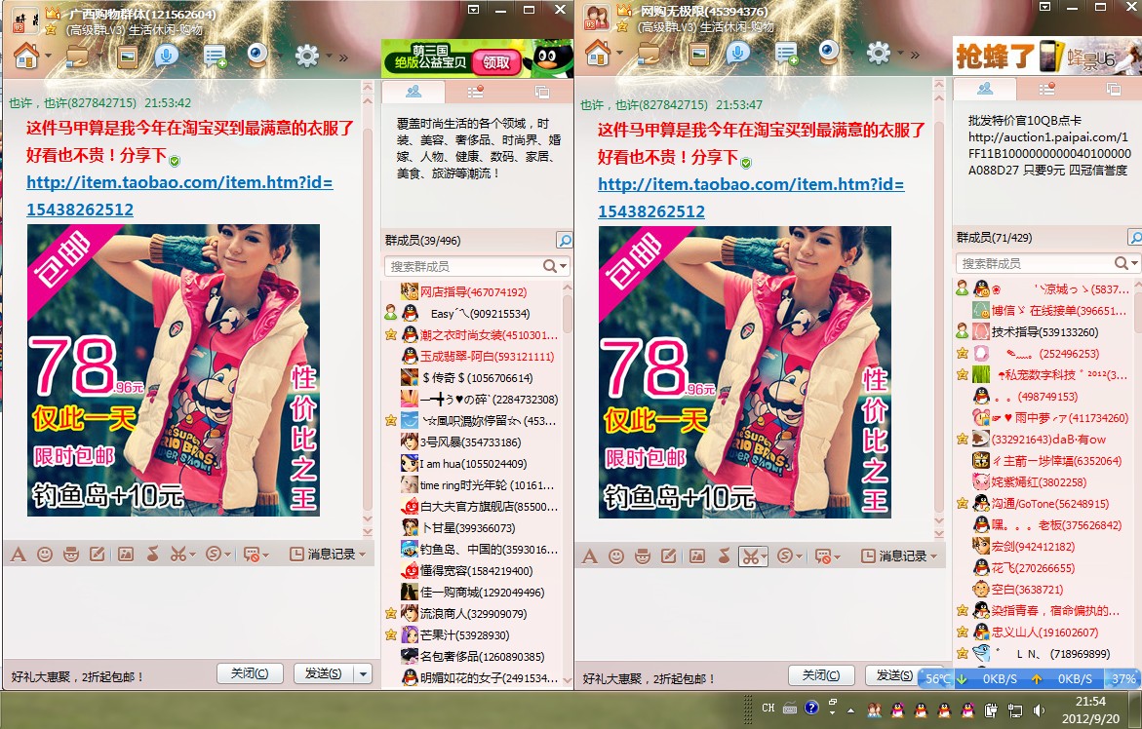The width and height of the screenshot is (1142, 729).
Task: Switch to the group apps grid tab
Action: click(475, 91)
